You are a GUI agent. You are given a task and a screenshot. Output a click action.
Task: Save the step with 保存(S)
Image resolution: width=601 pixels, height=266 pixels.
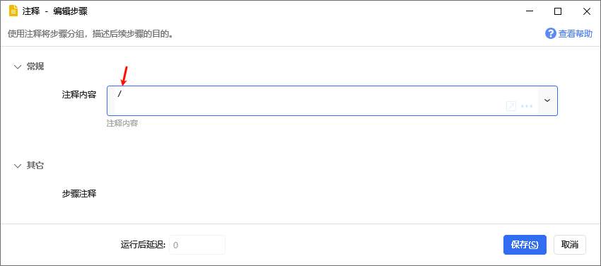(525, 245)
